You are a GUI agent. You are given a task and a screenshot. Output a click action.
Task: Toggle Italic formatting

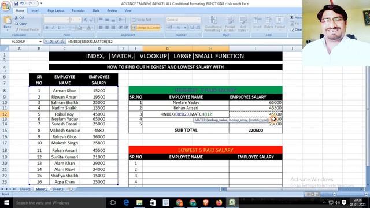[x=53, y=28]
